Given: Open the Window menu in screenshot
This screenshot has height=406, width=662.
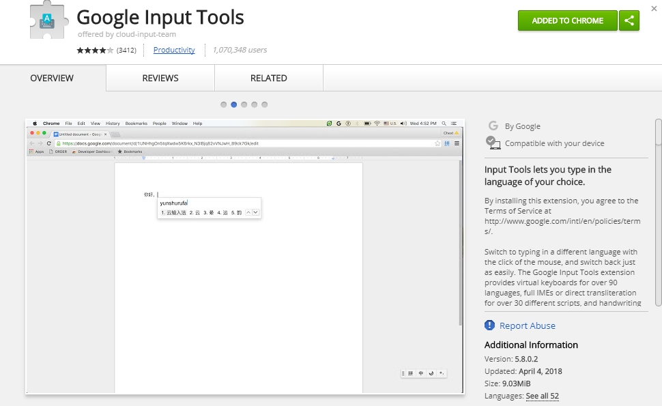Looking at the screenshot, I should pyautogui.click(x=179, y=124).
